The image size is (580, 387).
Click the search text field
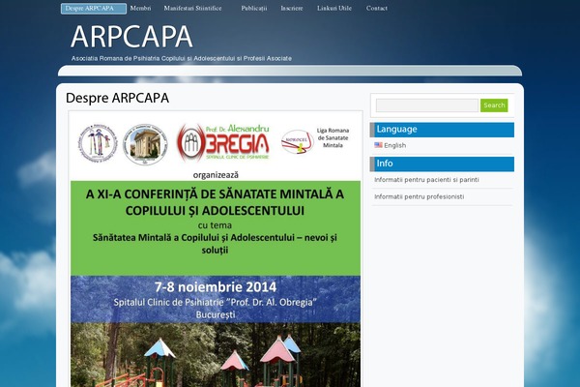tap(427, 105)
